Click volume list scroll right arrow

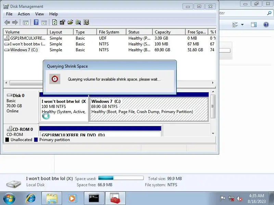pos(213,83)
